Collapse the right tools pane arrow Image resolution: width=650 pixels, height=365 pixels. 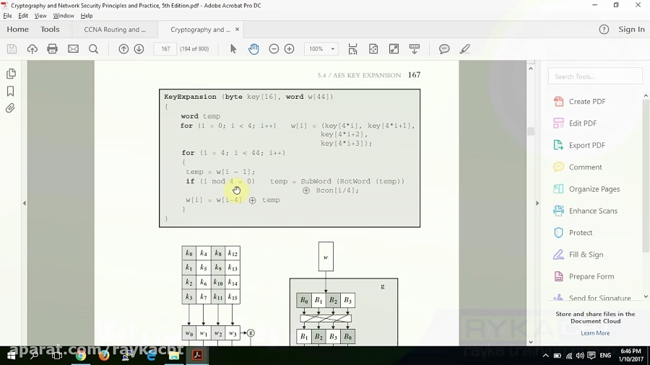pos(537,203)
